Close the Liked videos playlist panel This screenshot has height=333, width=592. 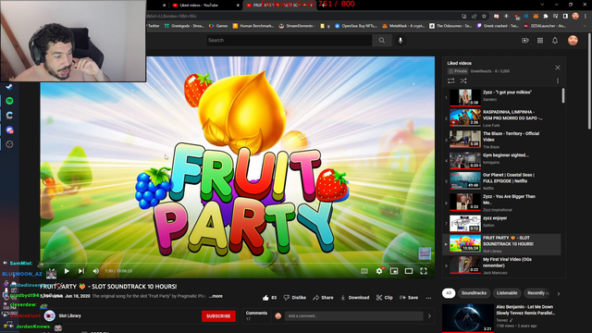(558, 68)
